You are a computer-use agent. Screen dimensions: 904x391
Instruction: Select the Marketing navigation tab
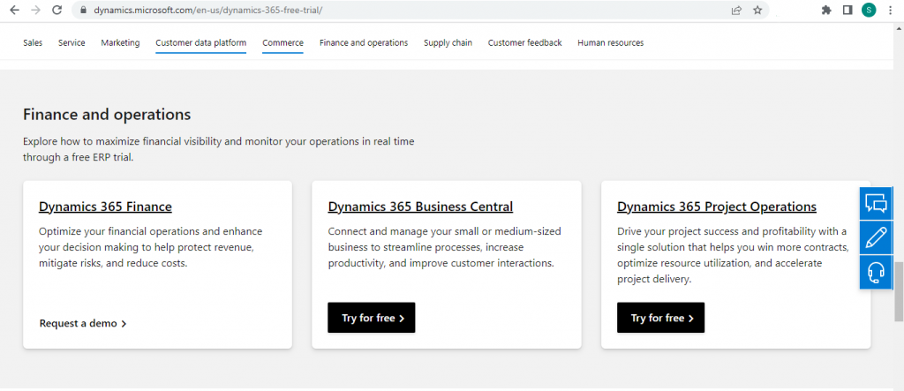(120, 42)
